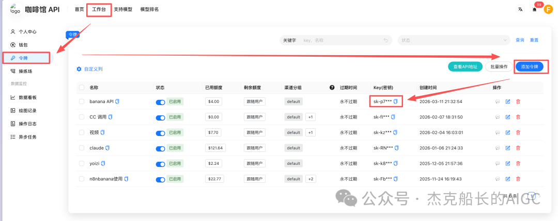Screen dimensions: 558x221
Task: Click the 查看API地址 button
Action: coord(465,66)
